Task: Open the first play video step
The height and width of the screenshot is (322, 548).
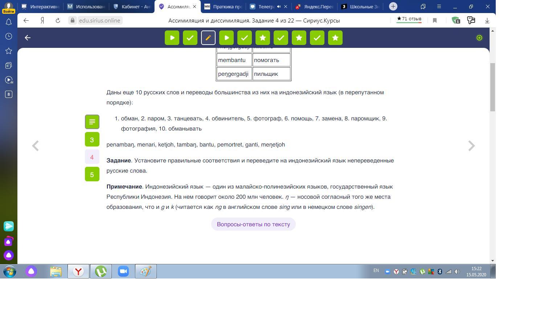Action: tap(172, 38)
